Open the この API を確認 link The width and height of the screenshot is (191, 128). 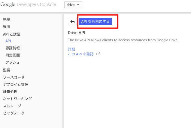(81, 54)
